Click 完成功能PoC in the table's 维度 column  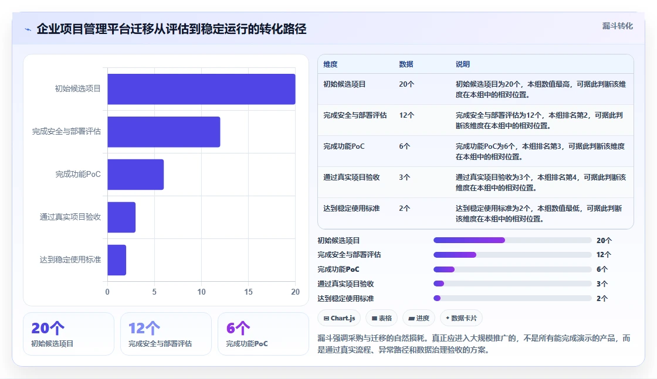pyautogui.click(x=344, y=146)
